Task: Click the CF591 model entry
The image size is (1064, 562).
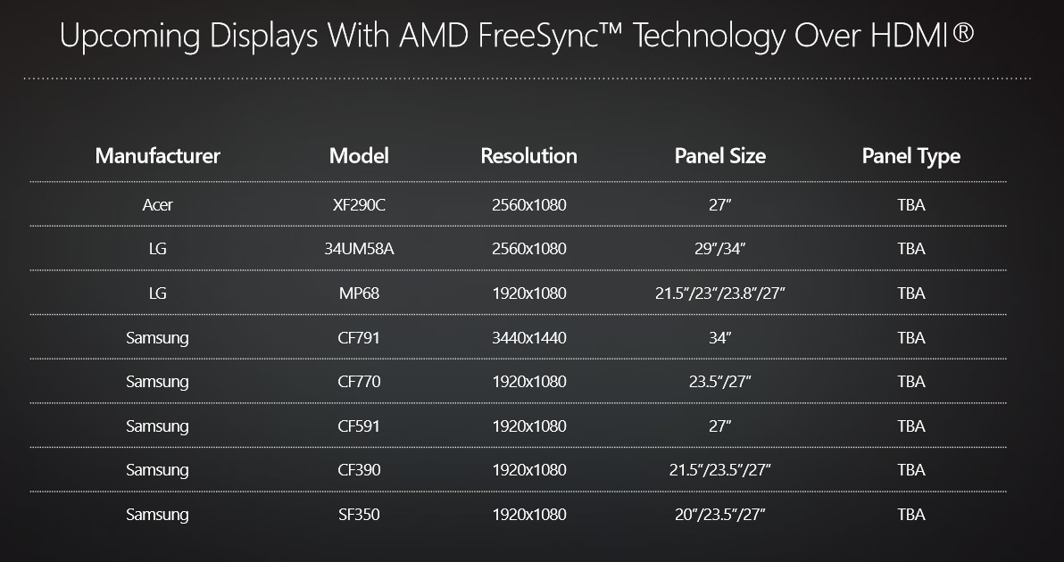Action: click(x=359, y=426)
